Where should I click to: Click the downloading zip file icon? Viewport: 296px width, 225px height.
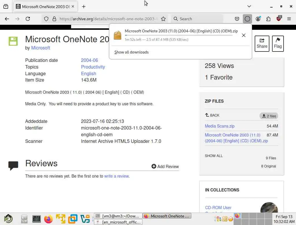point(117,35)
